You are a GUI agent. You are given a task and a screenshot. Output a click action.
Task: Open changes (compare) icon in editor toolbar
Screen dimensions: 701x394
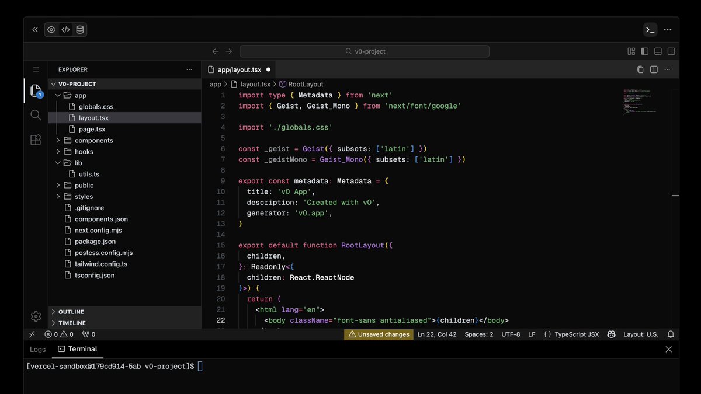[x=640, y=69]
